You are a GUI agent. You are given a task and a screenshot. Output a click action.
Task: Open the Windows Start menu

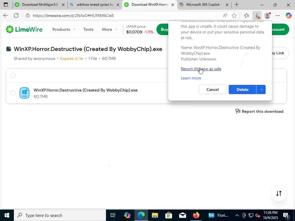point(7,215)
